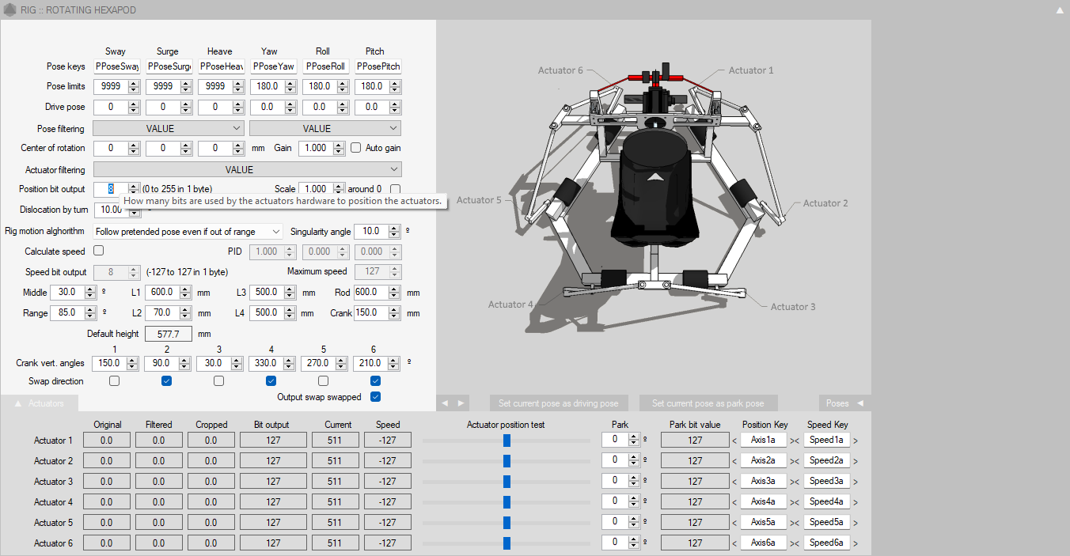
Task: Open the Rig motion algorithm dropdown
Action: (188, 232)
